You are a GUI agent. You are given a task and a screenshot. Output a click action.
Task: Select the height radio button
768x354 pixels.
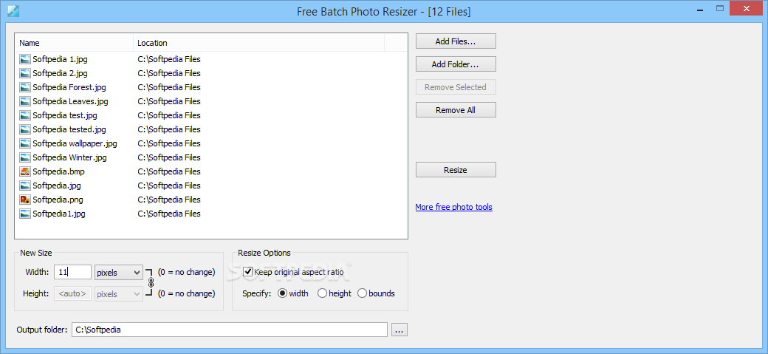[x=322, y=293]
